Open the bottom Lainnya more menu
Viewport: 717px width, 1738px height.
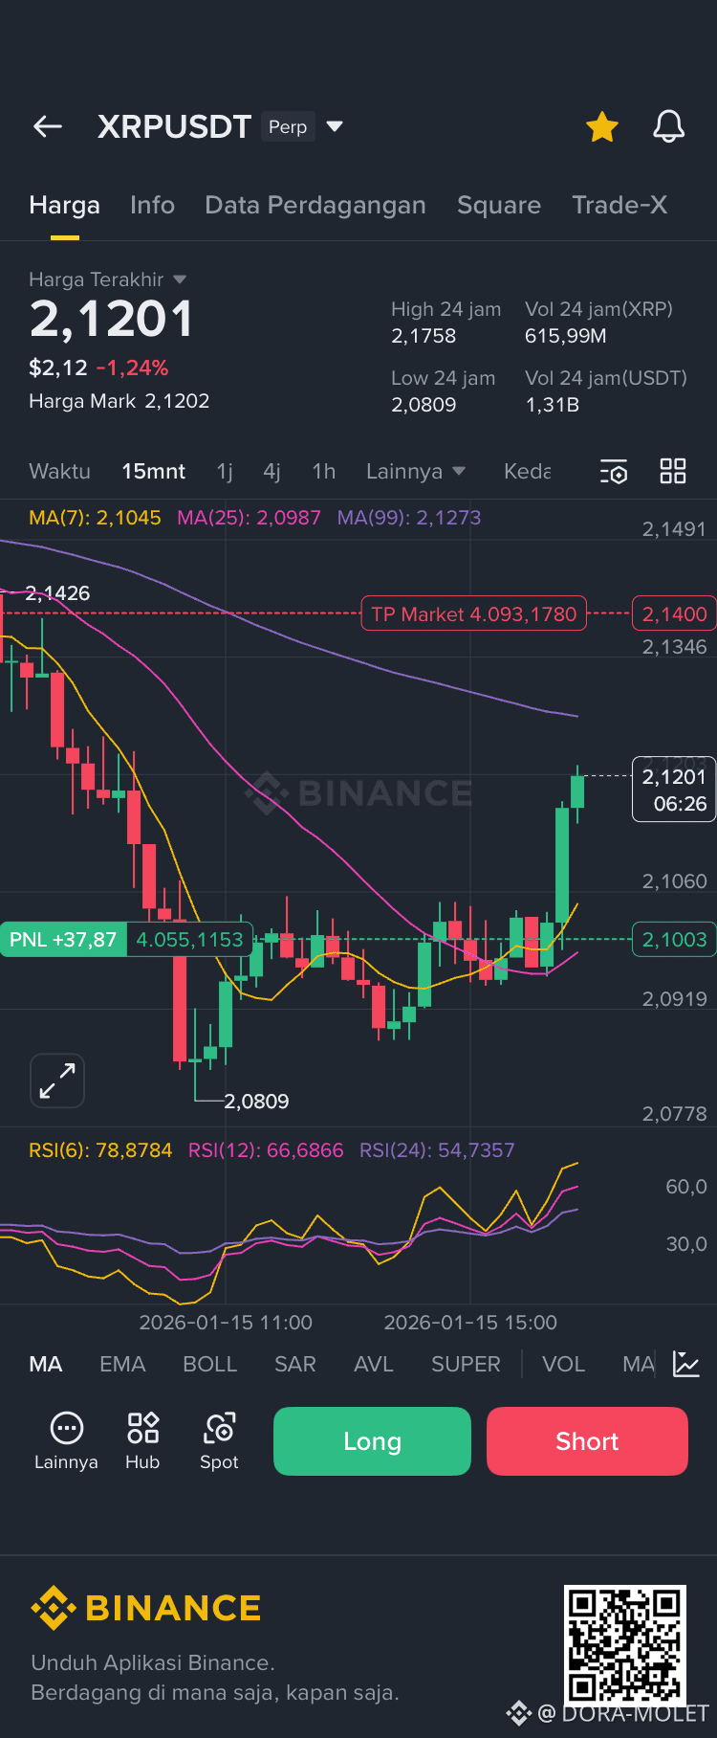[66, 1440]
